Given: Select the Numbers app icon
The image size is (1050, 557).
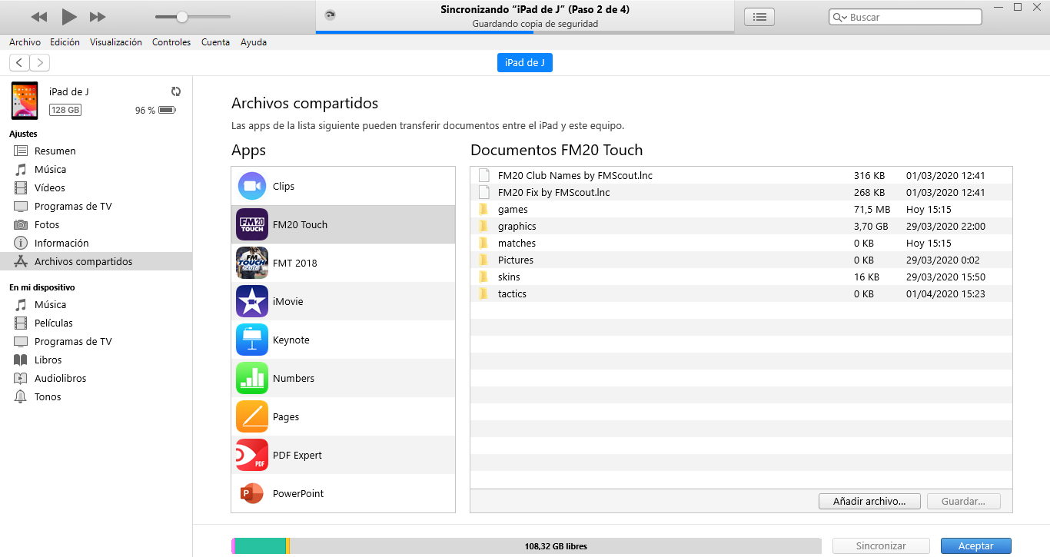Looking at the screenshot, I should click(252, 378).
